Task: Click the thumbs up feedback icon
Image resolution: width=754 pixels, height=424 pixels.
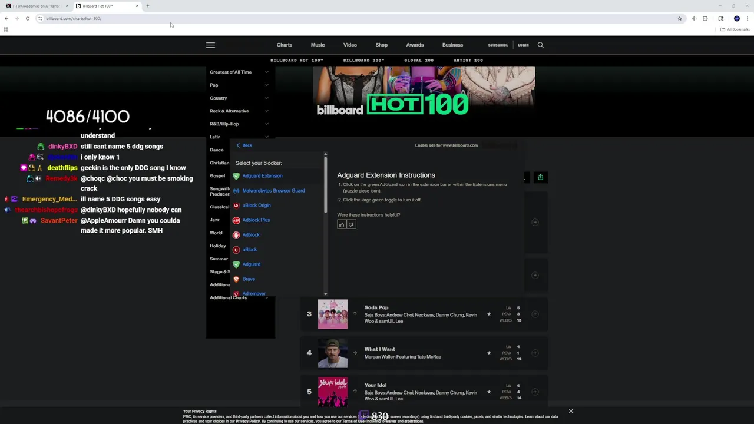Action: coord(342,224)
